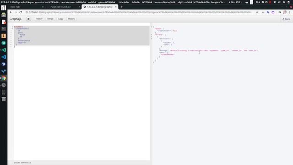Select the 127.0.0.1:8000/graphql browser tab
Screen dimensions: 293x165
(x=99, y=7)
